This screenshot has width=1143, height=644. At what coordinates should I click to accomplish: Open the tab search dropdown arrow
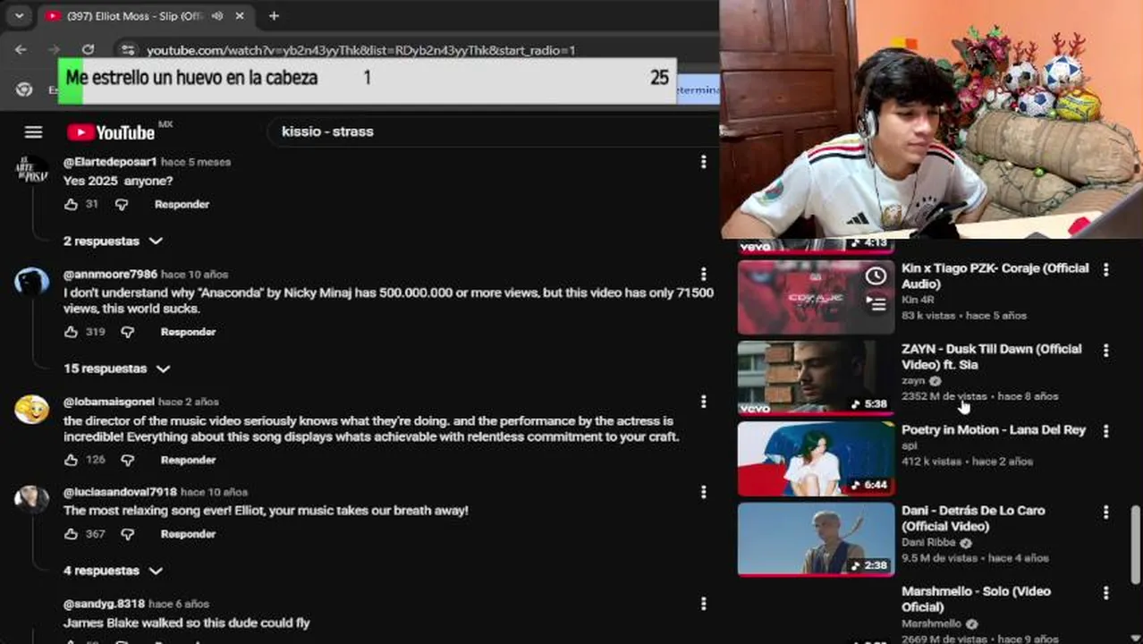[19, 15]
